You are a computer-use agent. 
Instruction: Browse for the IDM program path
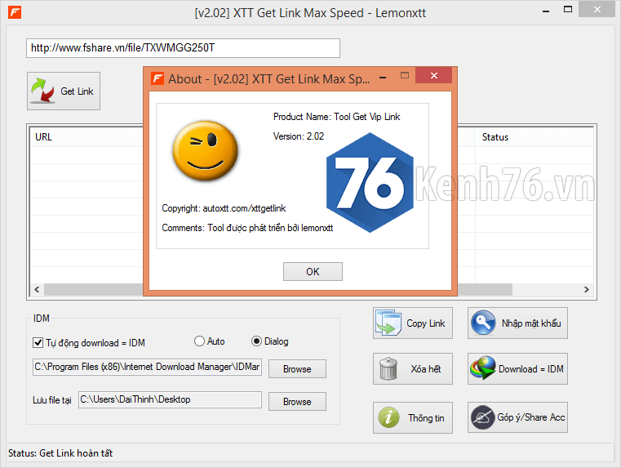297,369
